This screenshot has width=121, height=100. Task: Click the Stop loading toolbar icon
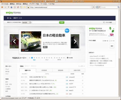pos(15,7)
